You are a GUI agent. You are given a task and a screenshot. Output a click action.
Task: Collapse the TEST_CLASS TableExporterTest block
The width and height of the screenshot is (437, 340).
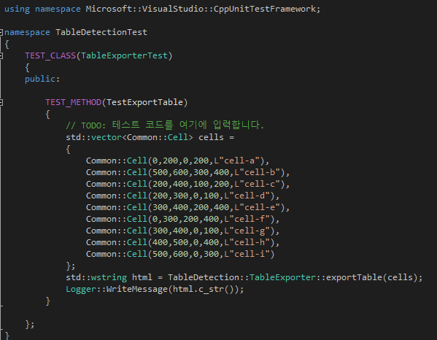click(x=1, y=55)
